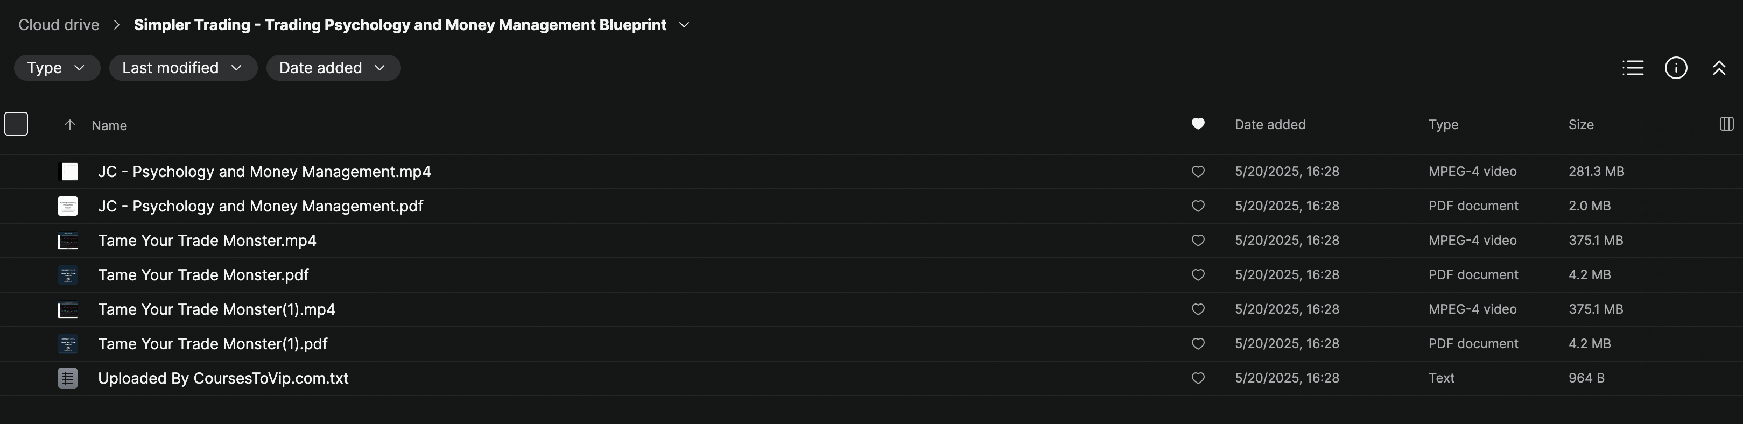The image size is (1743, 424).
Task: Sort by Size column header
Action: click(1580, 124)
